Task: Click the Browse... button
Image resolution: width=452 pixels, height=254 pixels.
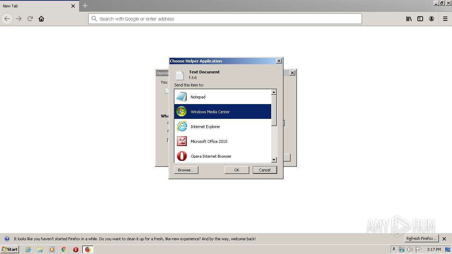Action: (186, 170)
